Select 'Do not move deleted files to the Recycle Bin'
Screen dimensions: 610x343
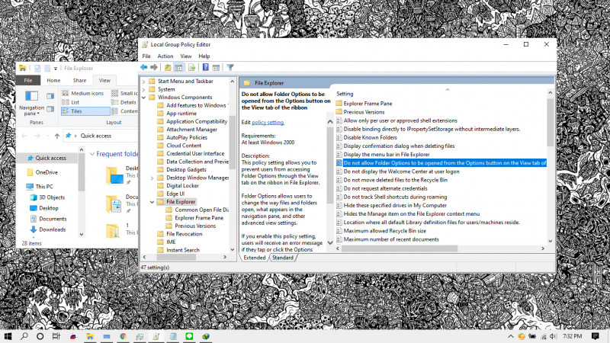(x=395, y=180)
